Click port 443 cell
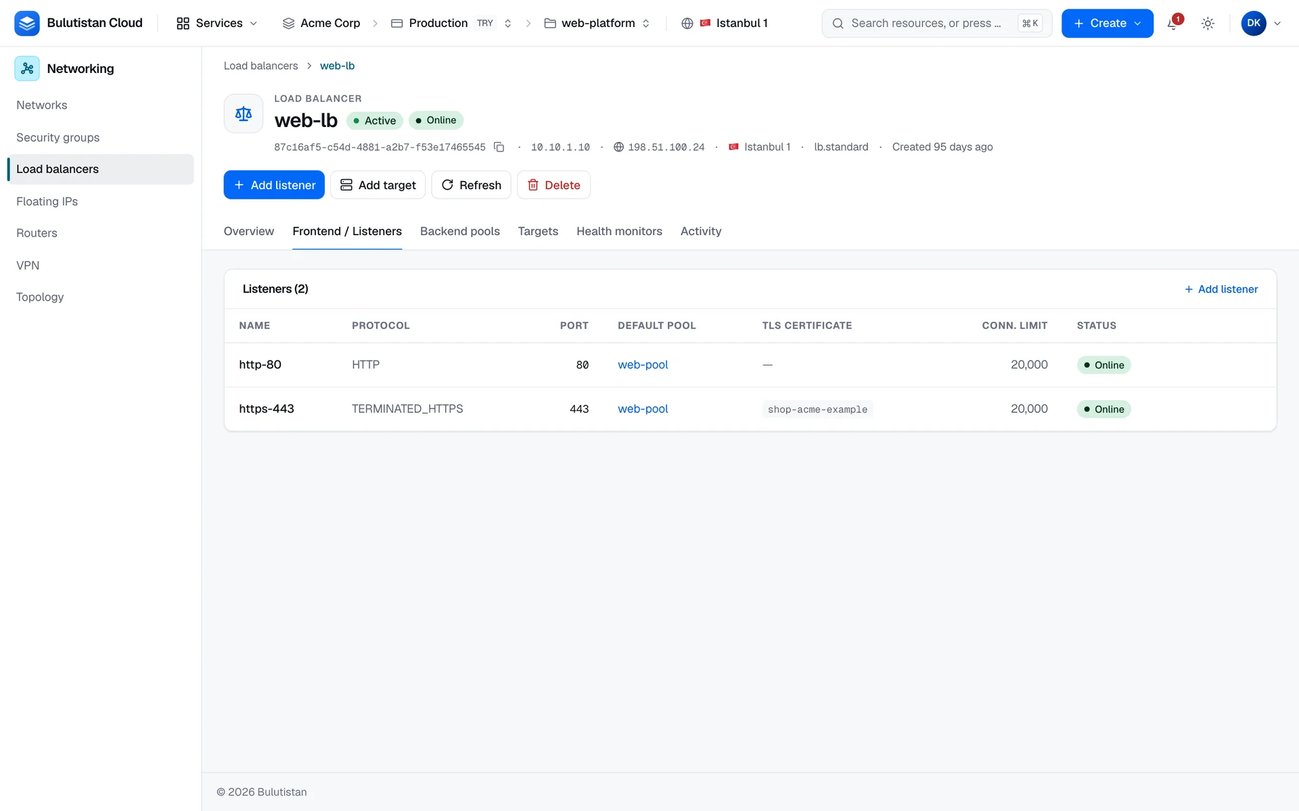 point(579,409)
